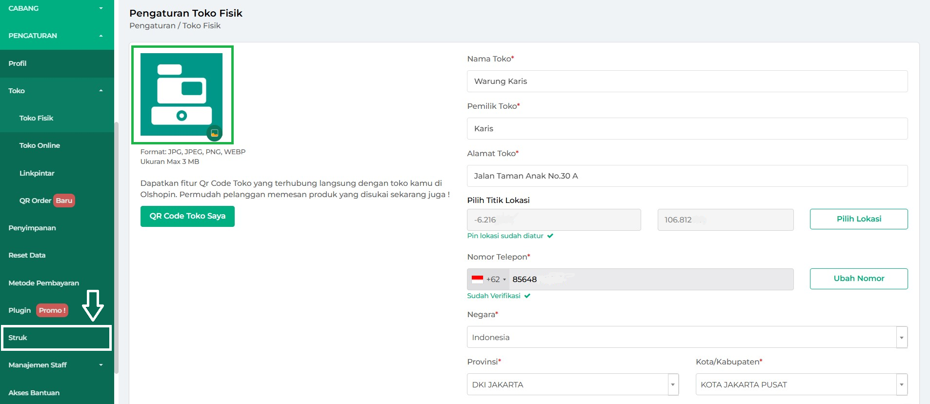Viewport: 930px width, 404px height.
Task: Click the latitude field showing -6.216
Action: 554,220
